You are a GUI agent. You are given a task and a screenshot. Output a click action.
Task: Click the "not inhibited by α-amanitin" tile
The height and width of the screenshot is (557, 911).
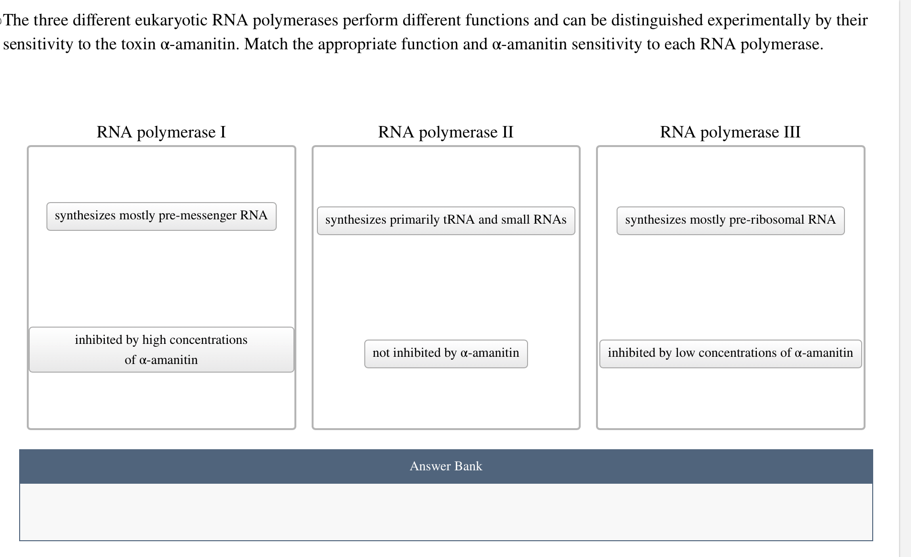(x=445, y=353)
